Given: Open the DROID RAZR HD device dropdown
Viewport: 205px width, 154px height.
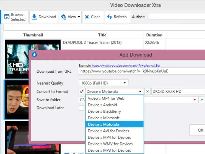Looking at the screenshot, I should click(178, 92).
